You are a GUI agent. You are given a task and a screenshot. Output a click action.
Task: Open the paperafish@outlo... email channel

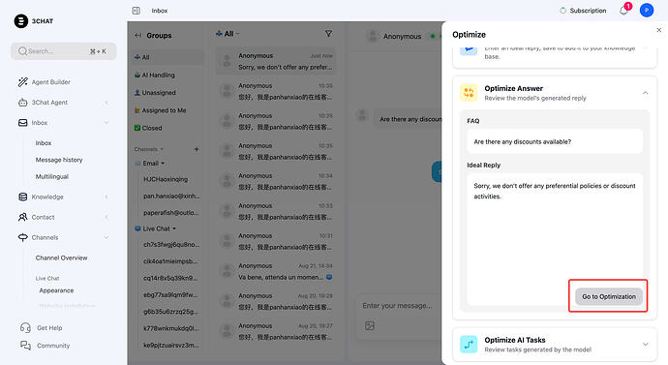point(170,213)
